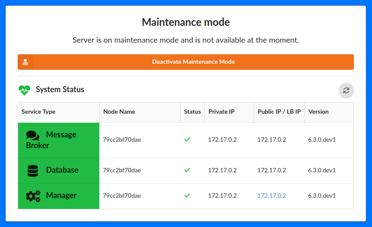Click the doctor icon on orange button
This screenshot has height=227, width=372.
pos(25,62)
